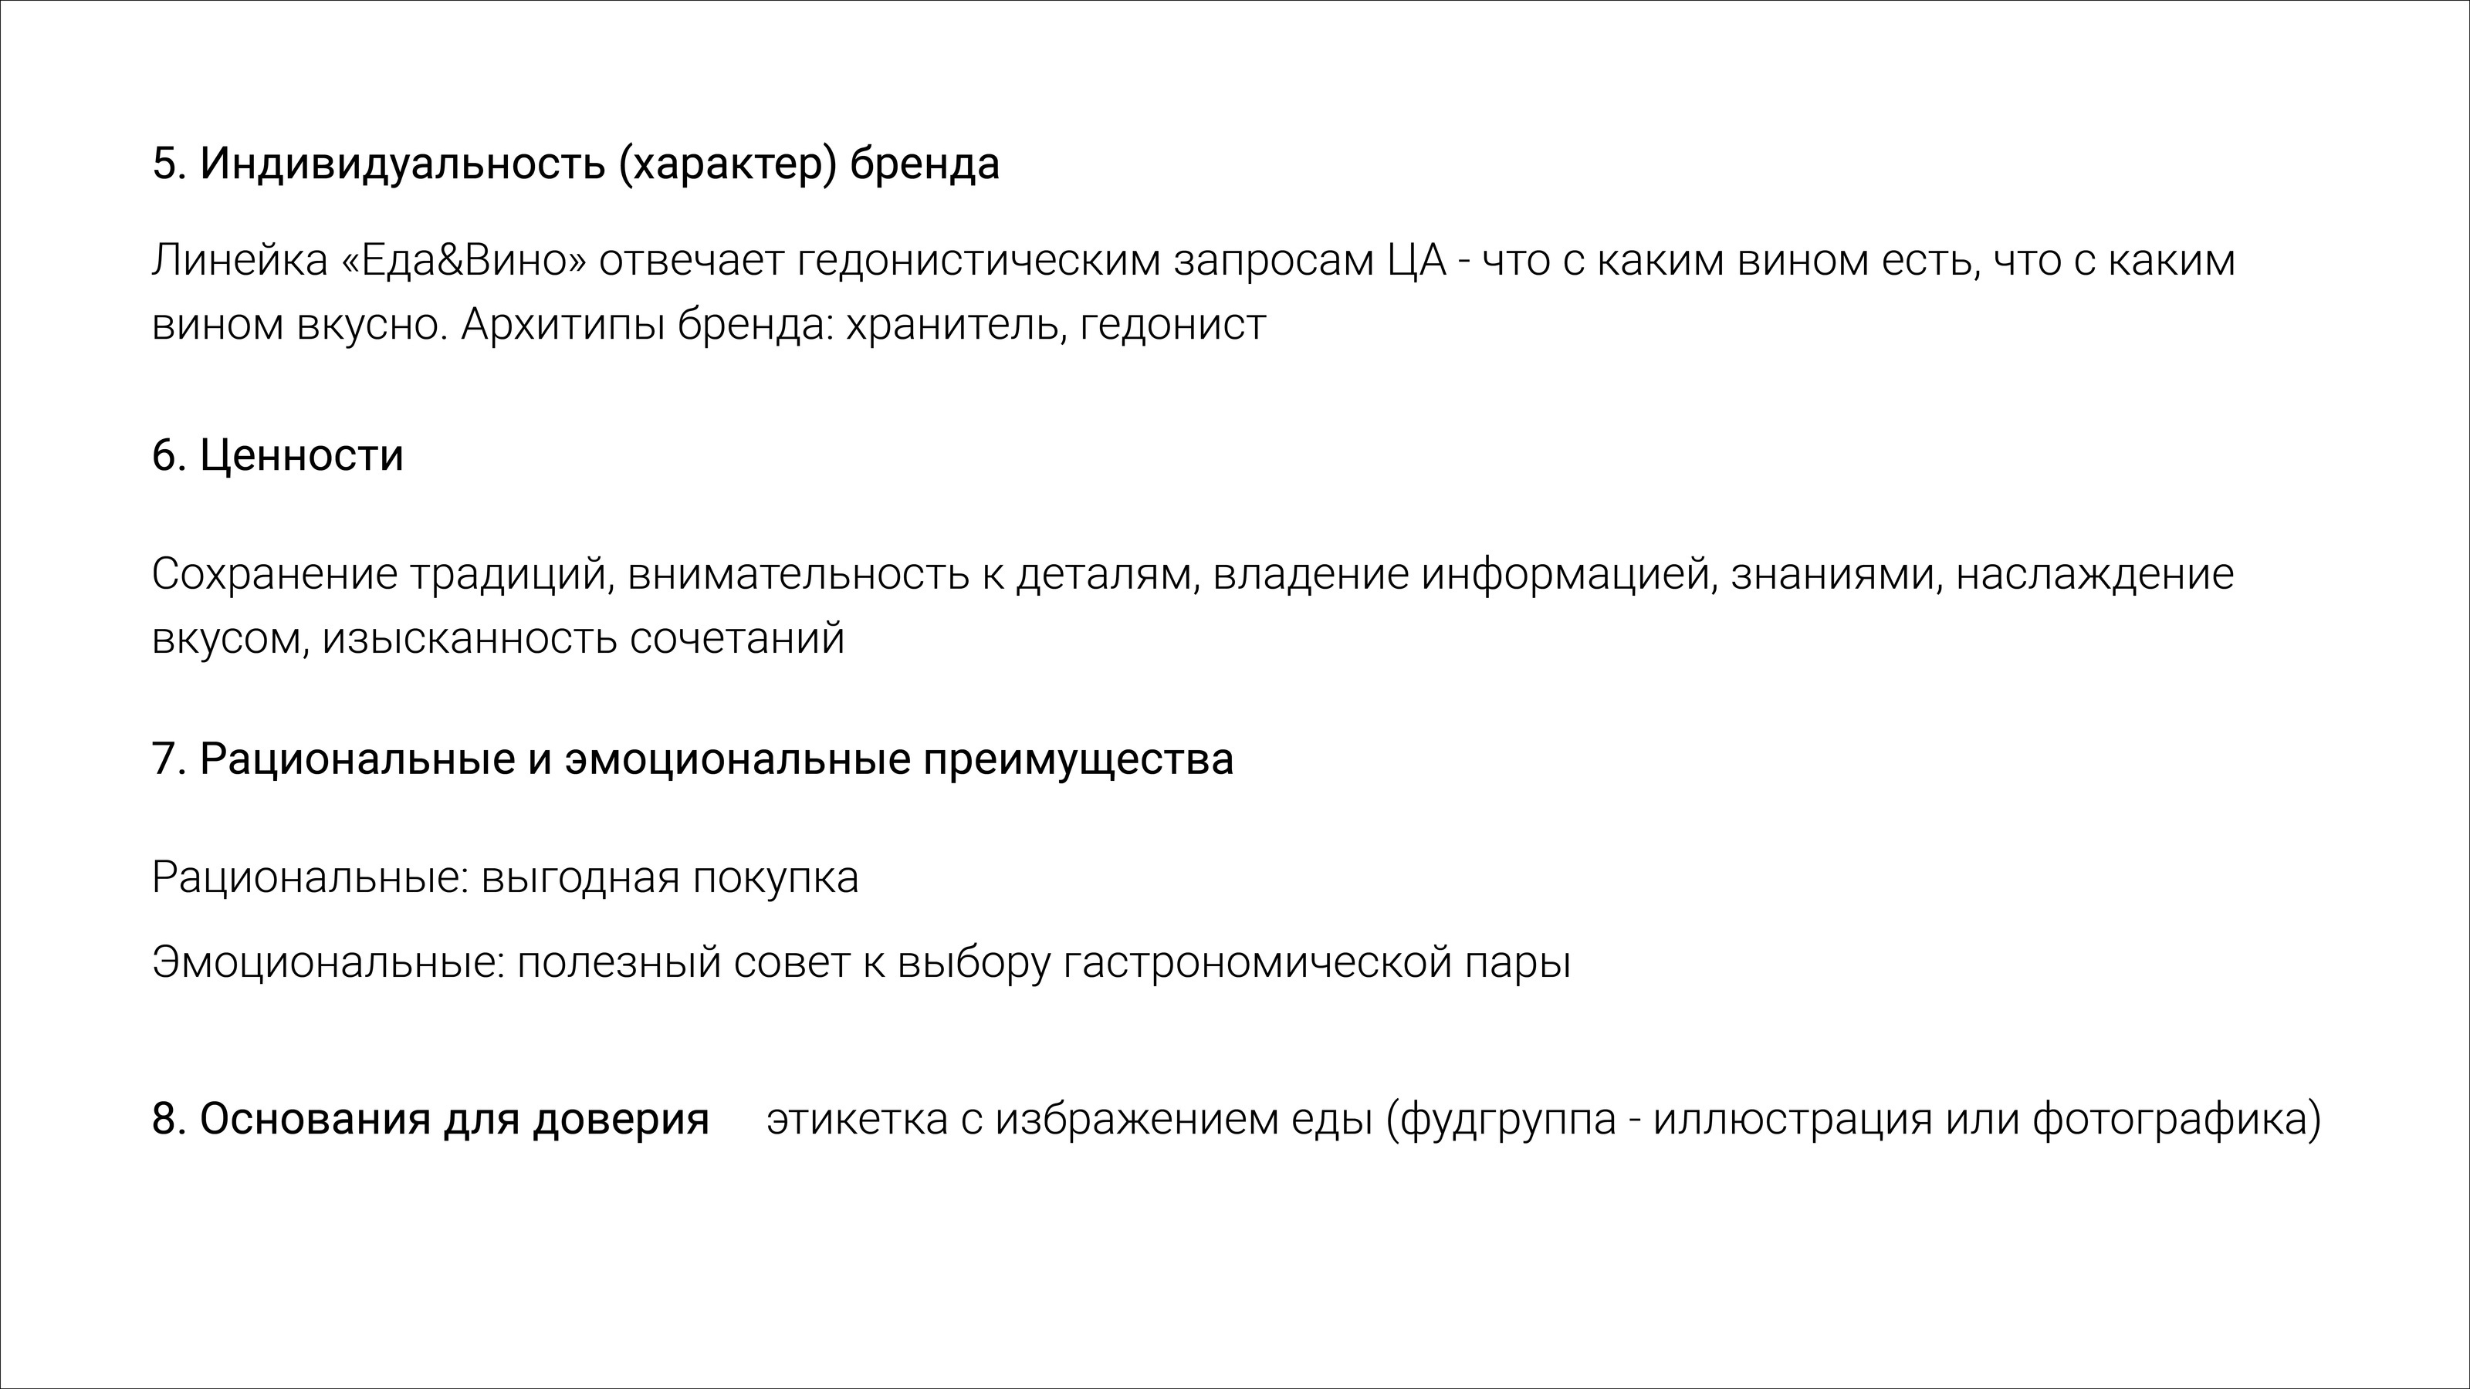
Task: Click the phrase "изысканность сочетаний"
Action: [x=583, y=638]
